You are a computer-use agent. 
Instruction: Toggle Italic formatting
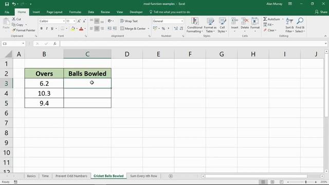[x=47, y=29]
